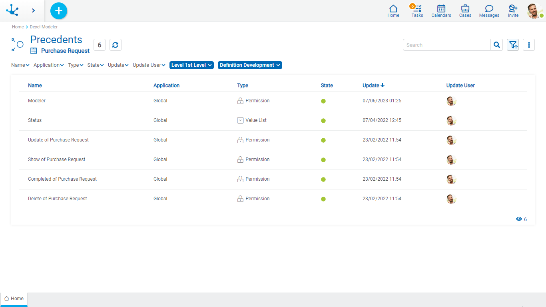Click green state dot in Modeler row
The height and width of the screenshot is (307, 546).
(x=323, y=101)
